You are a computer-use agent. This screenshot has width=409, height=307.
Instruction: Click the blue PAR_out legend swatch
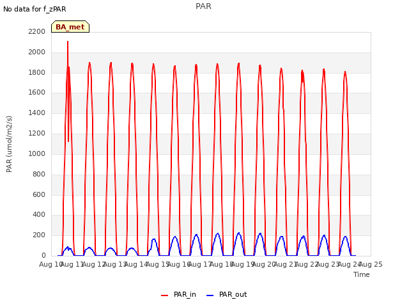210,295
